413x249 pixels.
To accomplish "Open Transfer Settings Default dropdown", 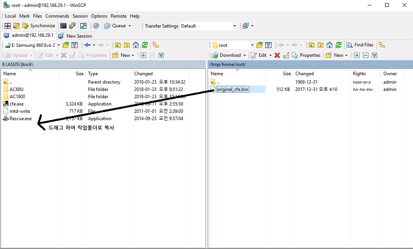I will (x=234, y=26).
